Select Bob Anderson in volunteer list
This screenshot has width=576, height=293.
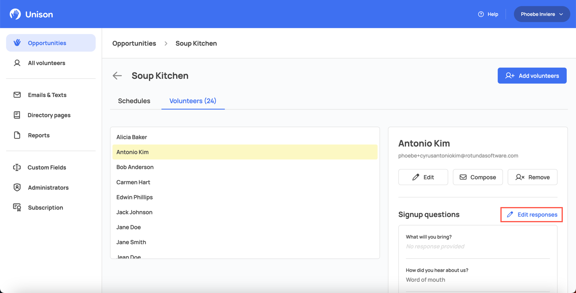pyautogui.click(x=245, y=167)
